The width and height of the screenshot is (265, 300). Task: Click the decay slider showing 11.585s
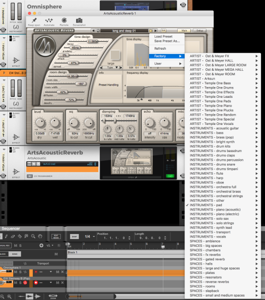(93, 41)
